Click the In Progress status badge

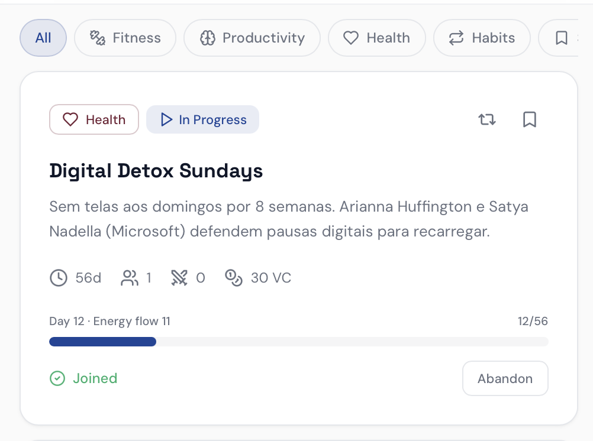(203, 119)
